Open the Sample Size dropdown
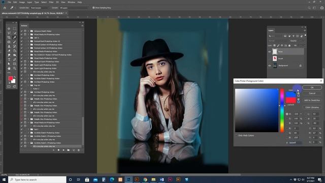325x183 pixels. click(x=40, y=8)
